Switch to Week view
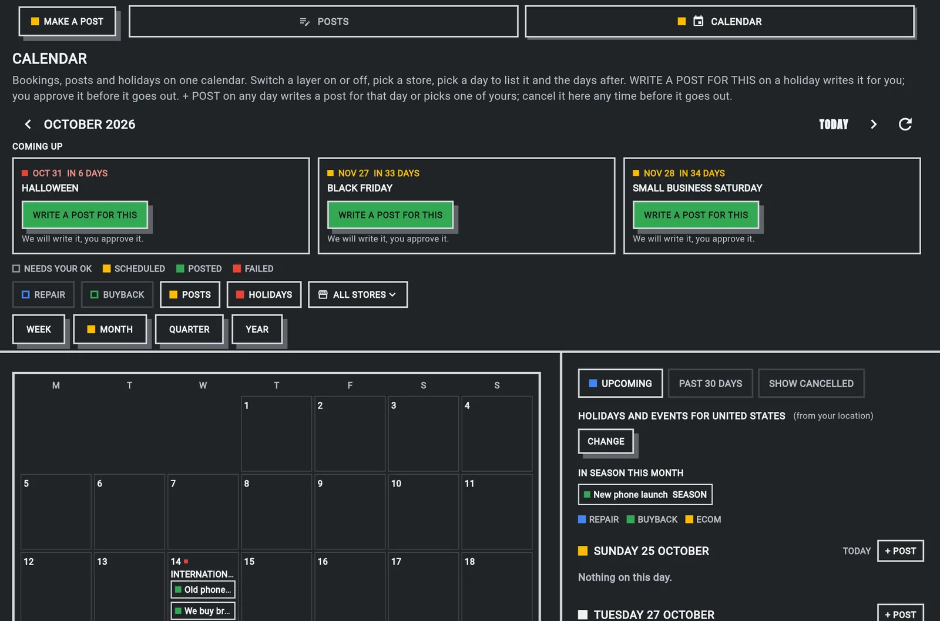The image size is (940, 621). 39,329
